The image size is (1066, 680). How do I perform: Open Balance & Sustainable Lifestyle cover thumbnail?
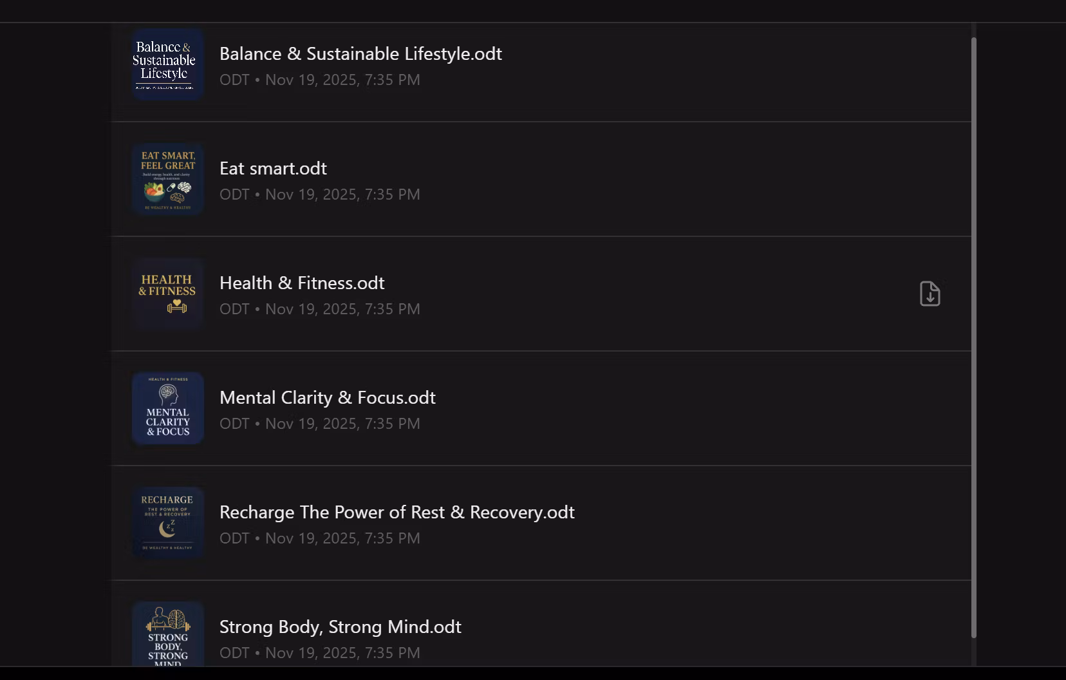click(167, 64)
